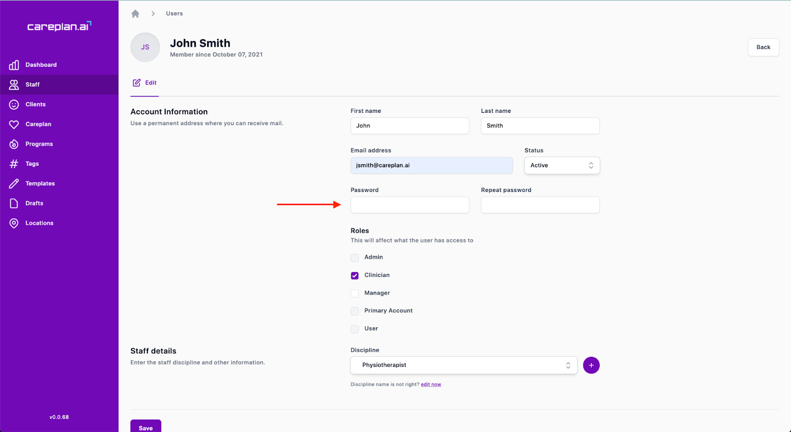
Task: Click the Save button
Action: coord(145,427)
